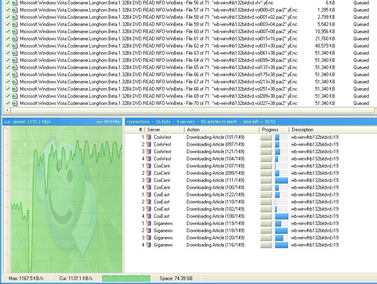Click file icon of File 69 vol289+38.par2
The image size is (377, 284).
[x=15, y=96]
